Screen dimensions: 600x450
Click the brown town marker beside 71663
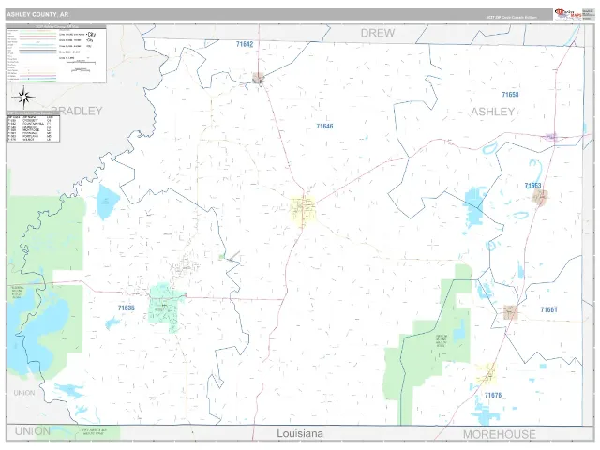point(540,197)
